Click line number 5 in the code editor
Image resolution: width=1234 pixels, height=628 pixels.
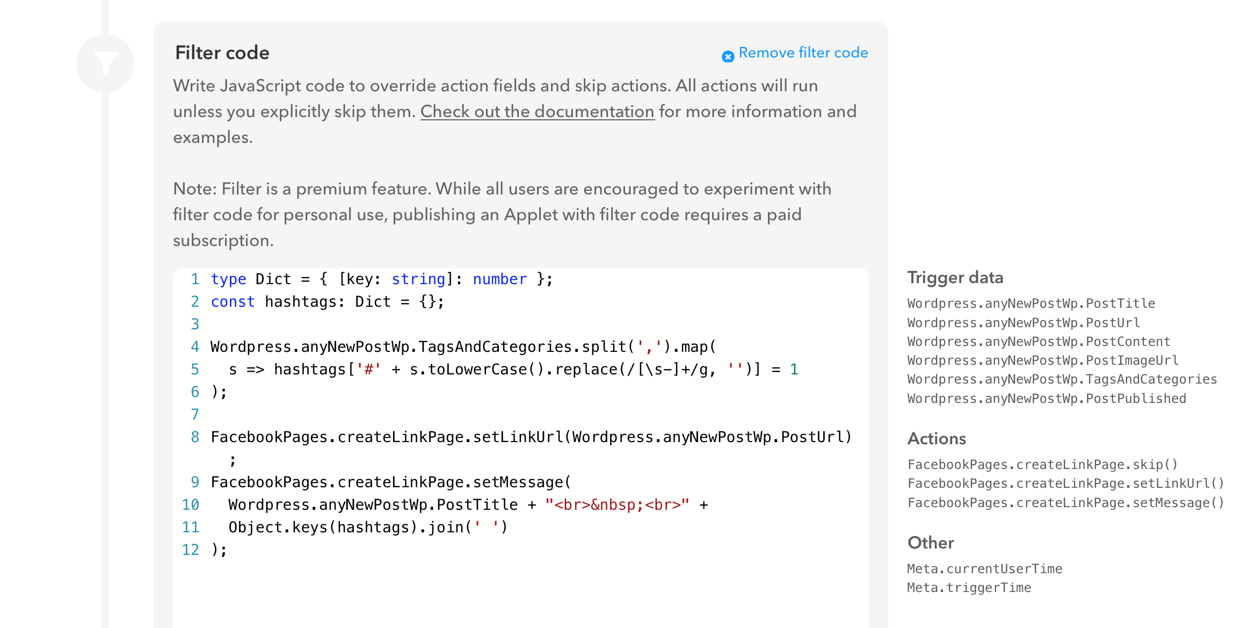194,369
